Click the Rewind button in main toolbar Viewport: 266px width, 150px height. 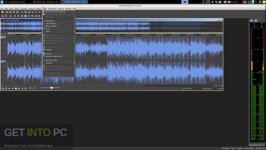click(36, 16)
